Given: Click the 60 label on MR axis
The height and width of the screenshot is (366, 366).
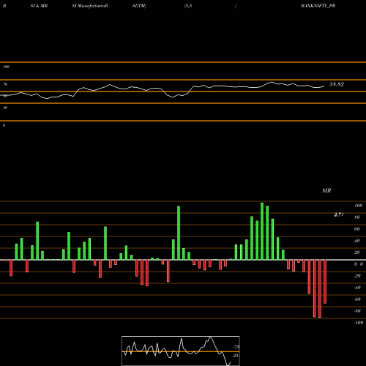Looking at the screenshot, I should 357,229.
